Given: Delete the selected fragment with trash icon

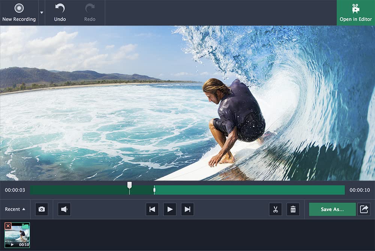Looking at the screenshot, I should [293, 209].
